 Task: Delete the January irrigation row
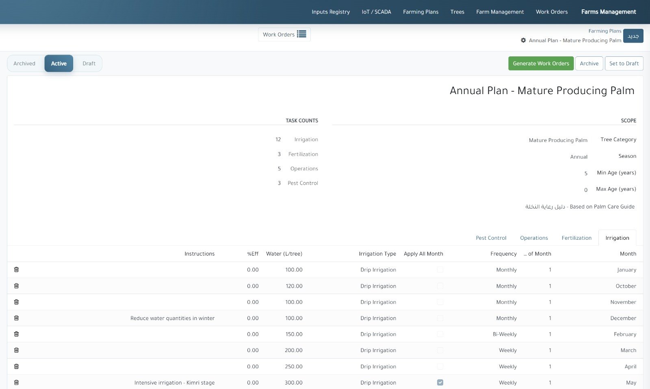(16, 270)
